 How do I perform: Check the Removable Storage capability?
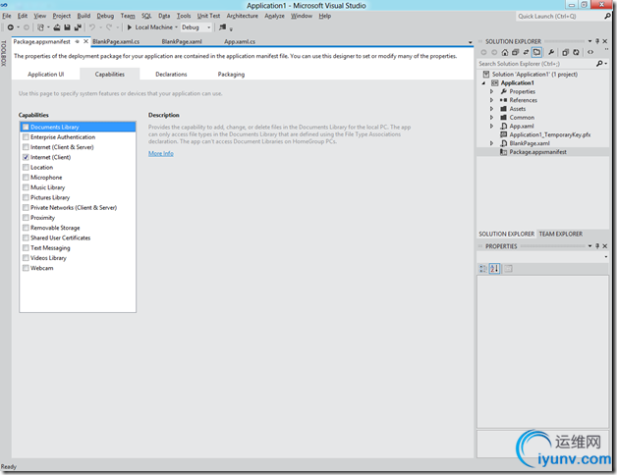coord(26,228)
